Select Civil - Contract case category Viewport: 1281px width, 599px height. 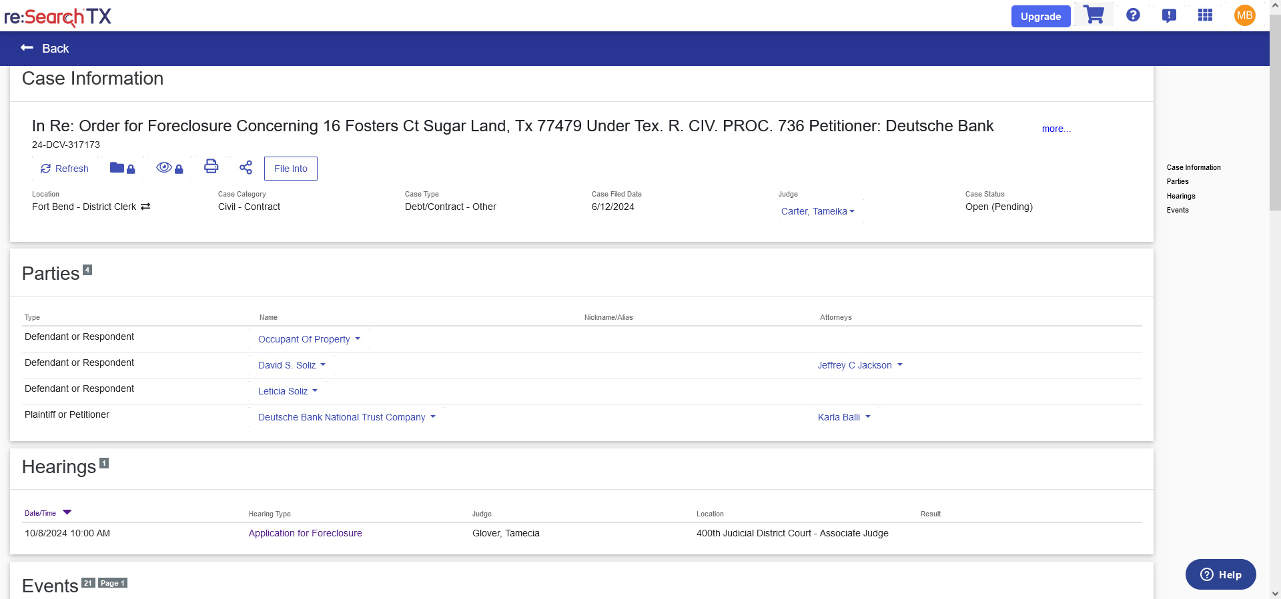(x=249, y=207)
